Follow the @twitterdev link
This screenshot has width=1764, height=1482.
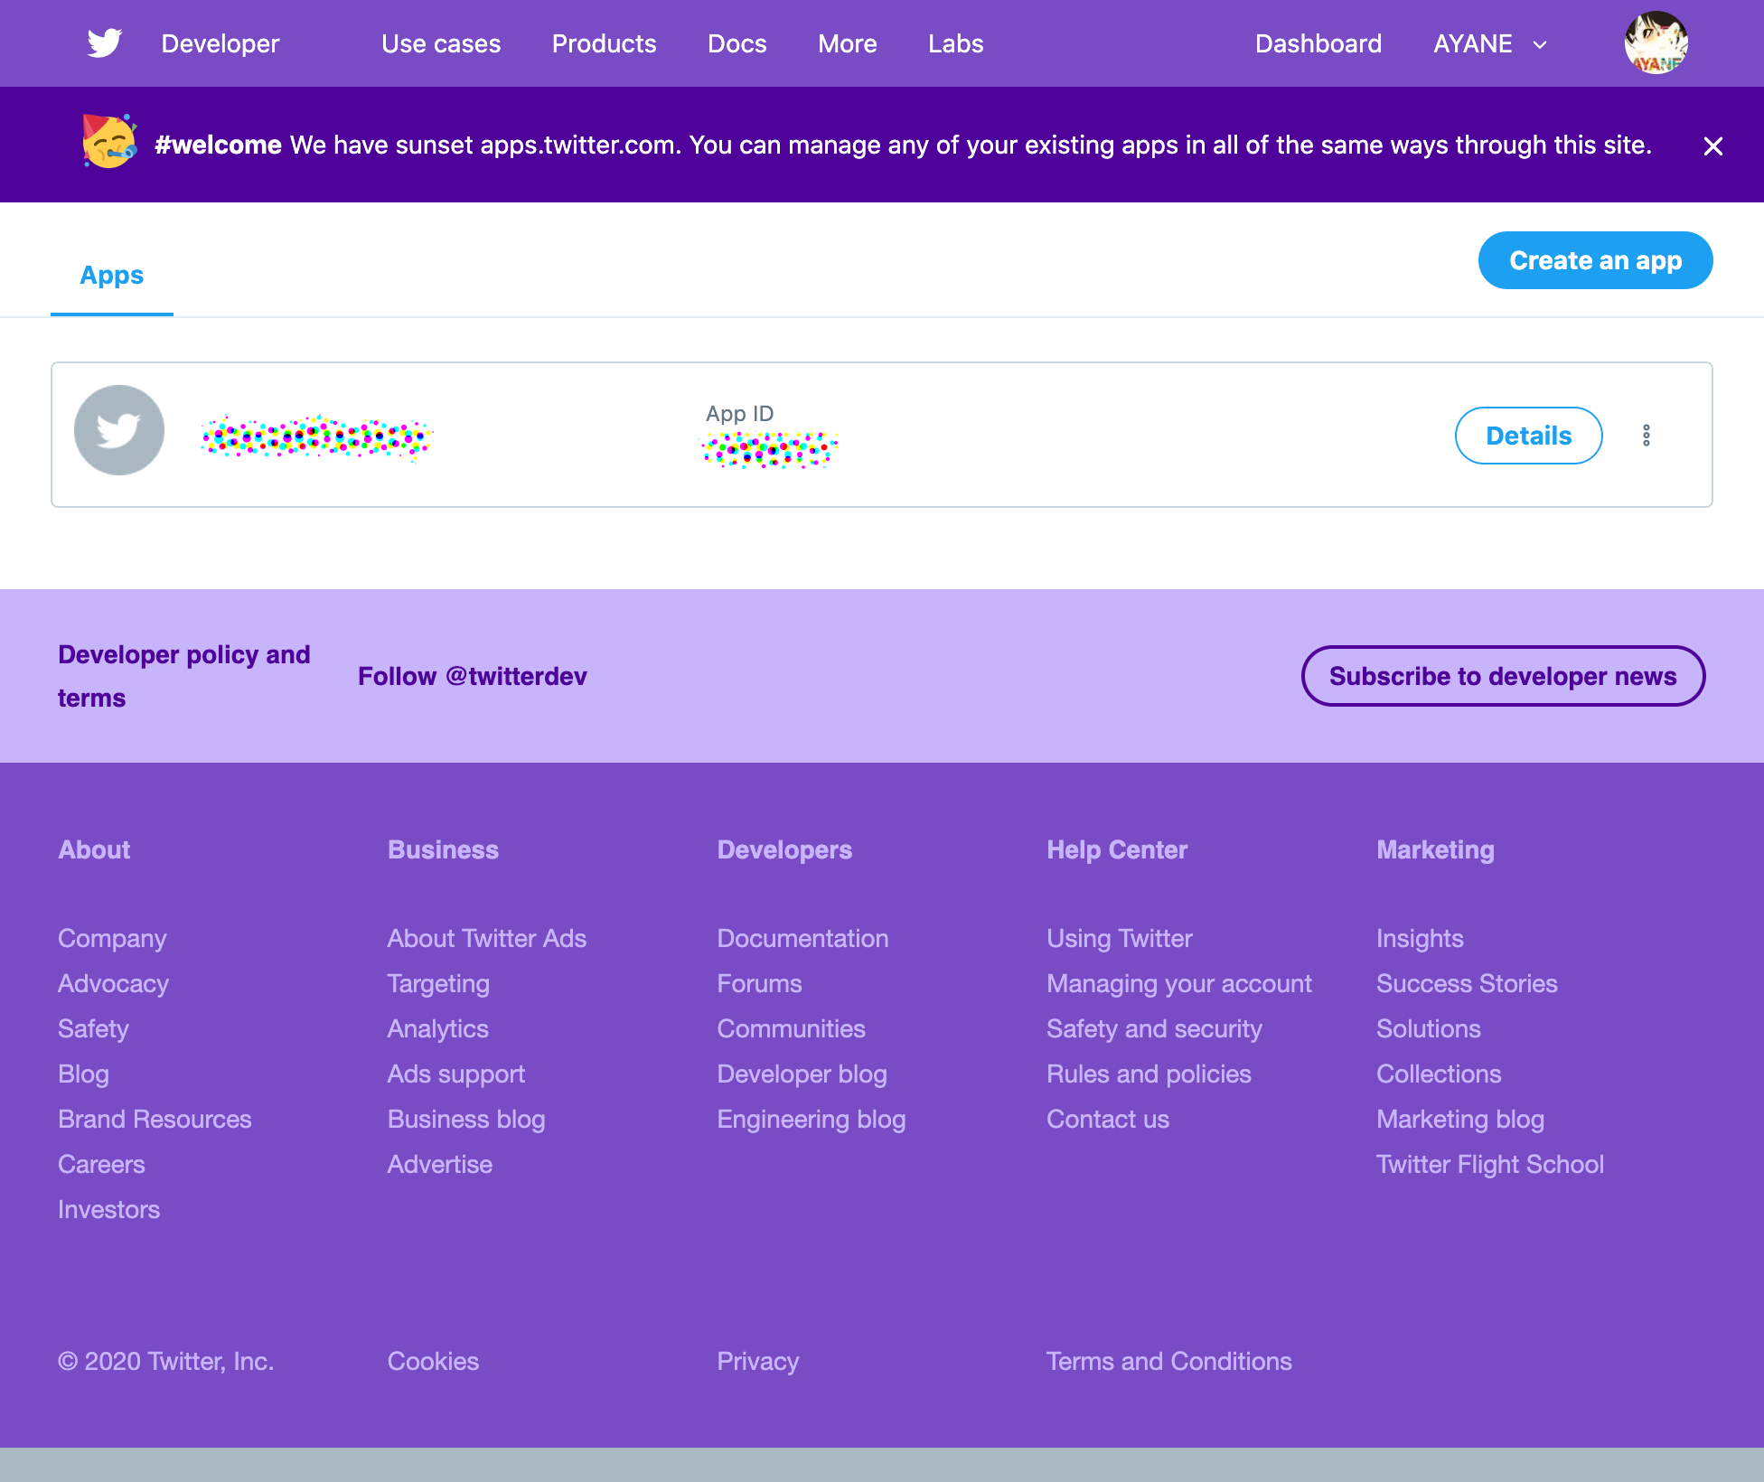tap(472, 676)
